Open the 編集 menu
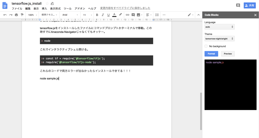 (28, 9)
